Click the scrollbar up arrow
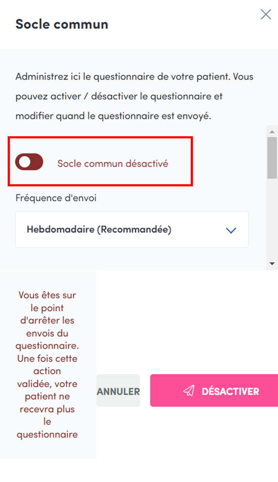This screenshot has height=482, width=278. coord(272,130)
